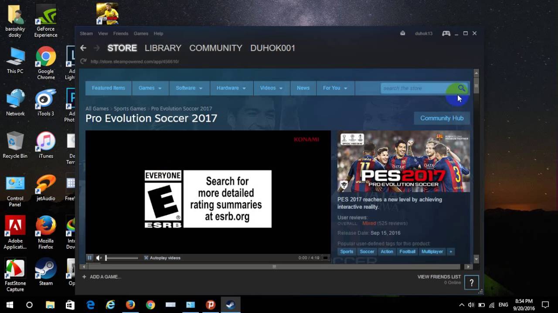Open Mozilla Firefox desktop shortcut
The height and width of the screenshot is (313, 558).
(46, 233)
